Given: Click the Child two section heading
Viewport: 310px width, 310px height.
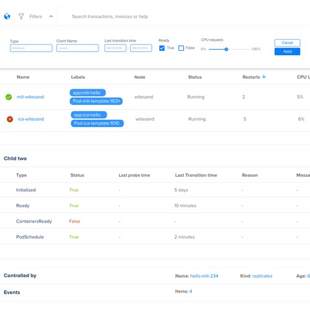Looking at the screenshot, I should [15, 159].
